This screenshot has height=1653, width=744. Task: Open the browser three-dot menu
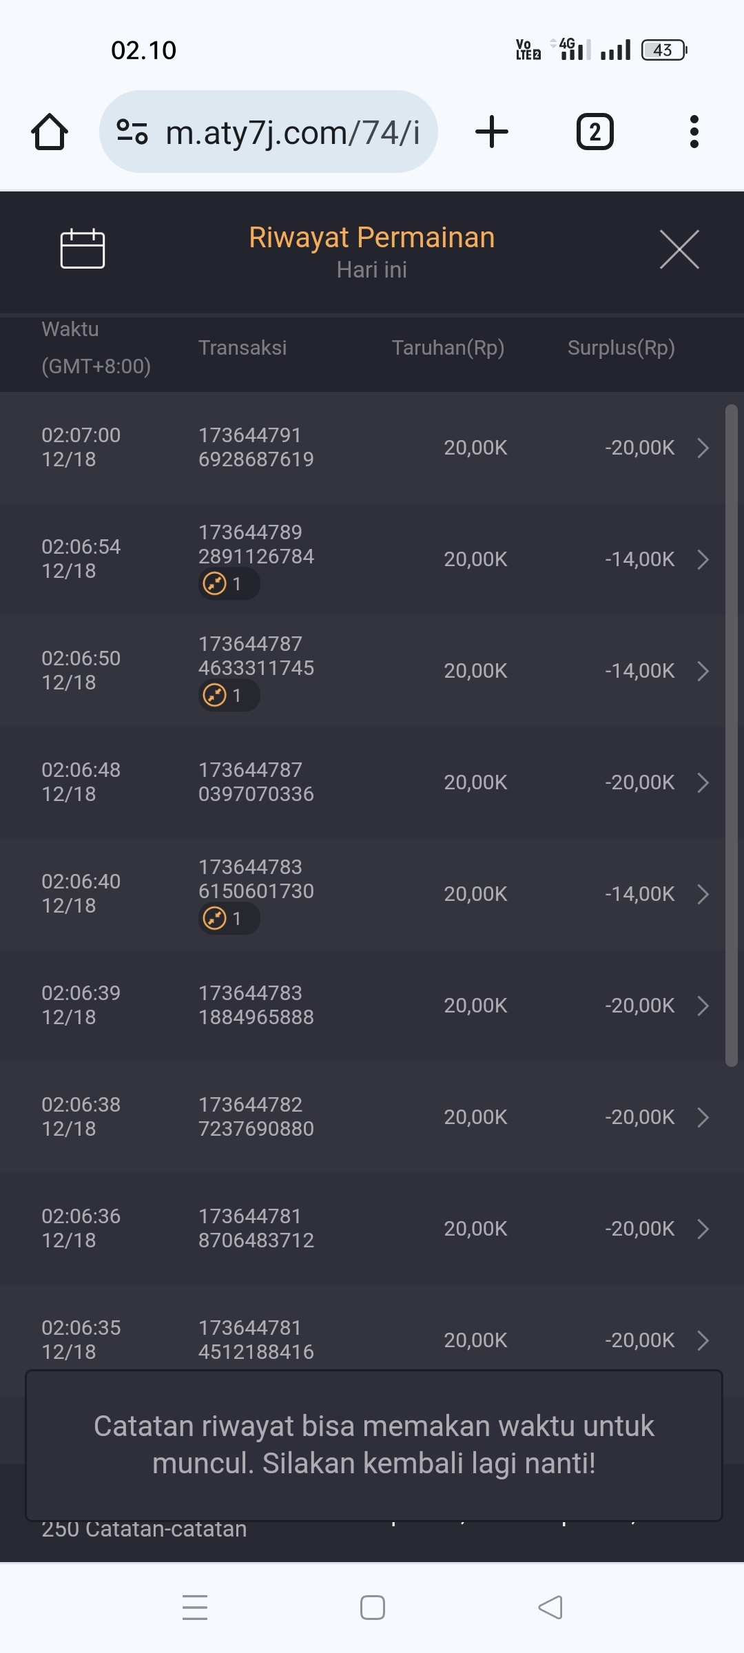(694, 132)
